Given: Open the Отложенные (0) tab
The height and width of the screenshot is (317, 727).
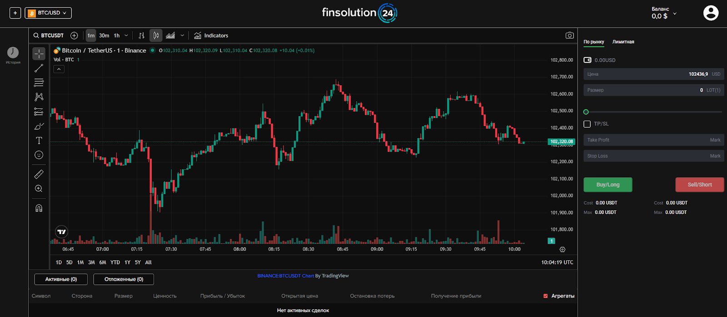Looking at the screenshot, I should (124, 279).
